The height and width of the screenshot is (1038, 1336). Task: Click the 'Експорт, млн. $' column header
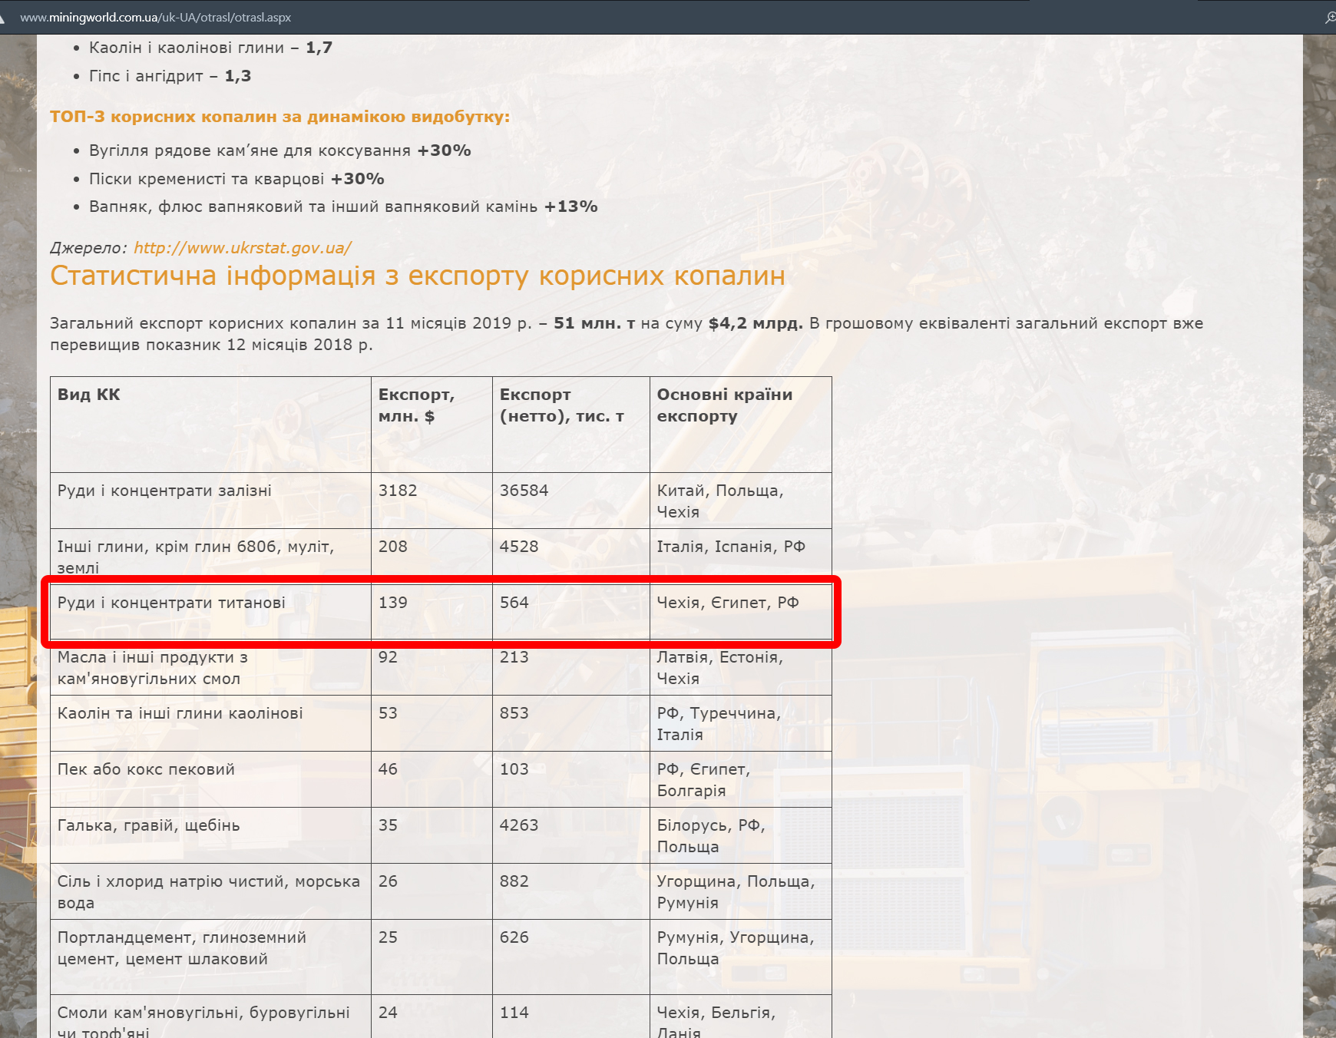(x=416, y=405)
